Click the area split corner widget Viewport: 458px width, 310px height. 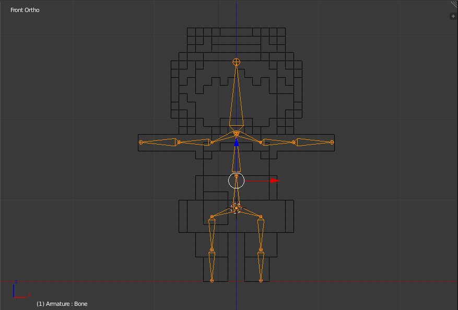(x=454, y=4)
